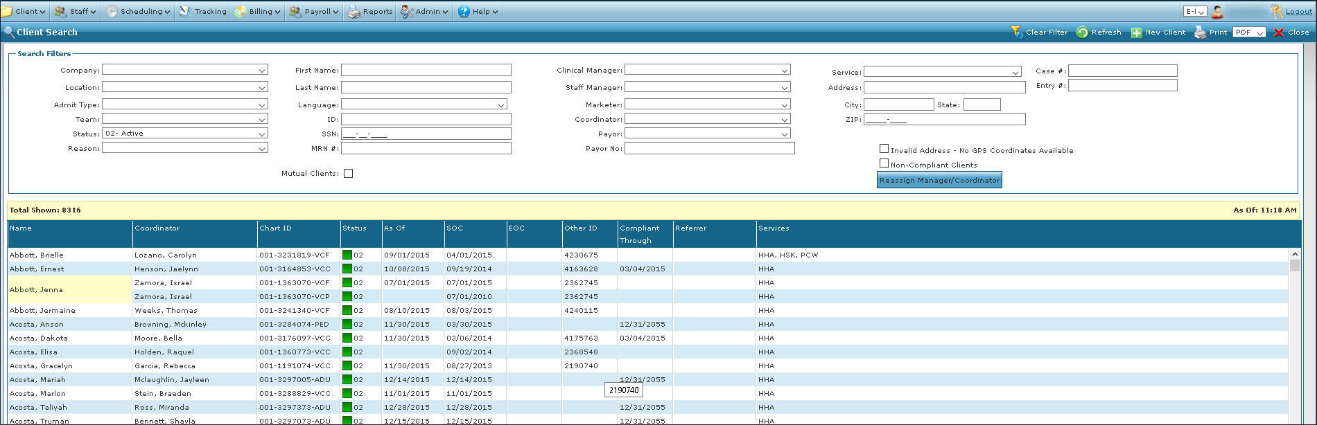The image size is (1317, 425).
Task: Click the green status square for Abbott, Brielle
Action: pyautogui.click(x=347, y=255)
